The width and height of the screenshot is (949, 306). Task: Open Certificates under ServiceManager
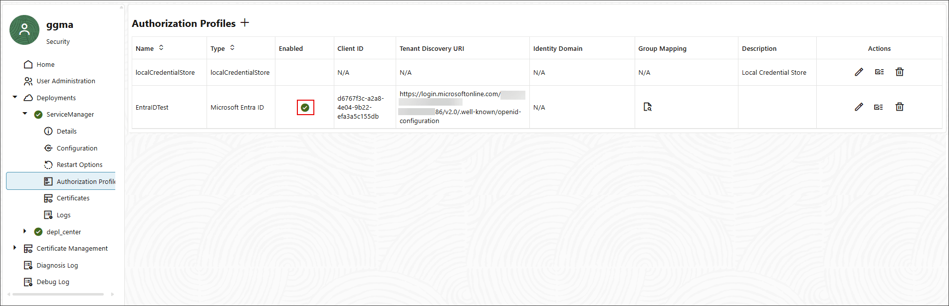pos(73,198)
